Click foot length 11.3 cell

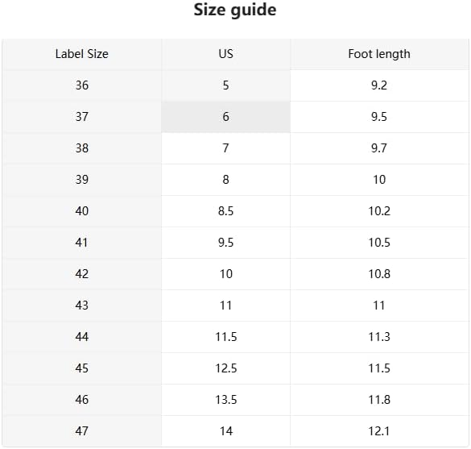(379, 337)
